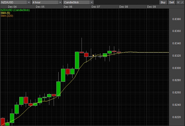Click the Dec 07 date label
This screenshot has width=185, height=126.
[96, 7]
